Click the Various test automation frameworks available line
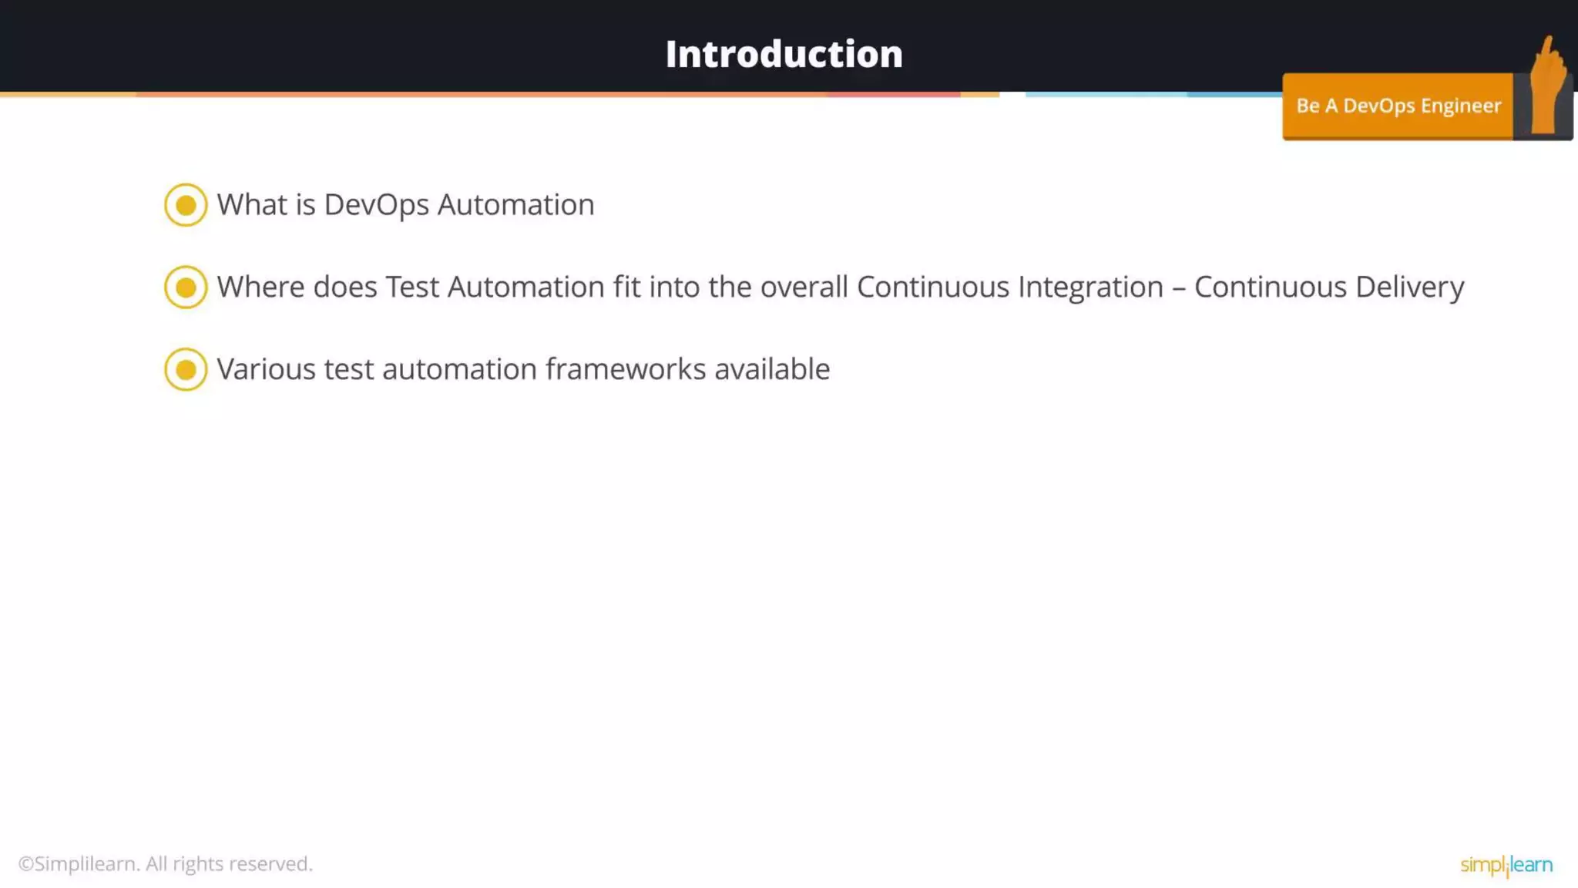 [523, 369]
